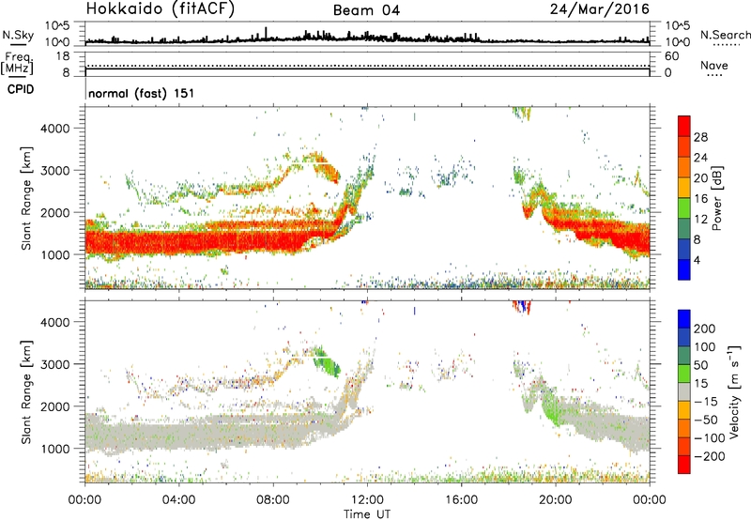The image size is (751, 520).
Task: Click the '-200' value on Velocity colorbar
Action: [710, 456]
